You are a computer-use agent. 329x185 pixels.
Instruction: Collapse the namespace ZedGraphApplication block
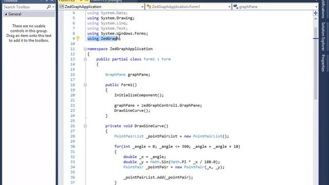[x=85, y=49]
